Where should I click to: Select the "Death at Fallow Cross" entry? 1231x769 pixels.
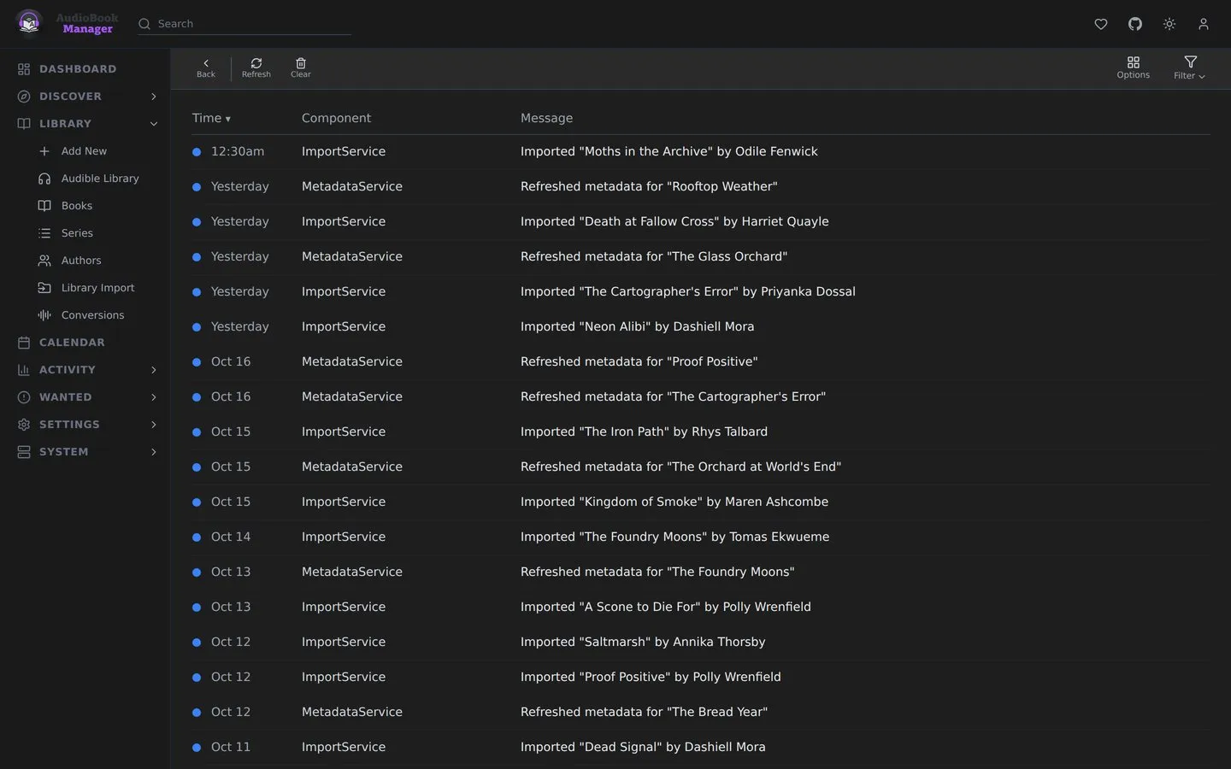point(701,221)
